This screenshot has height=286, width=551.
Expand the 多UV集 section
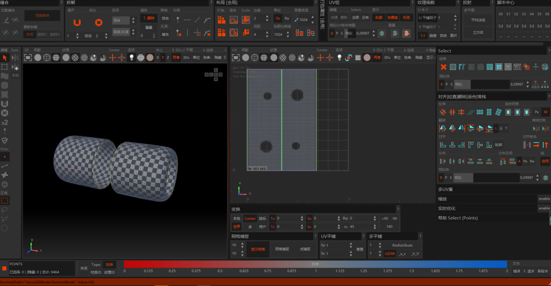tap(493, 189)
